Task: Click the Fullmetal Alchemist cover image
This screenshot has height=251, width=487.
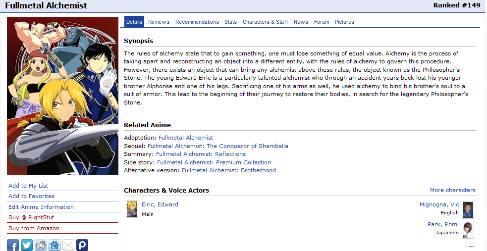Action: (63, 96)
